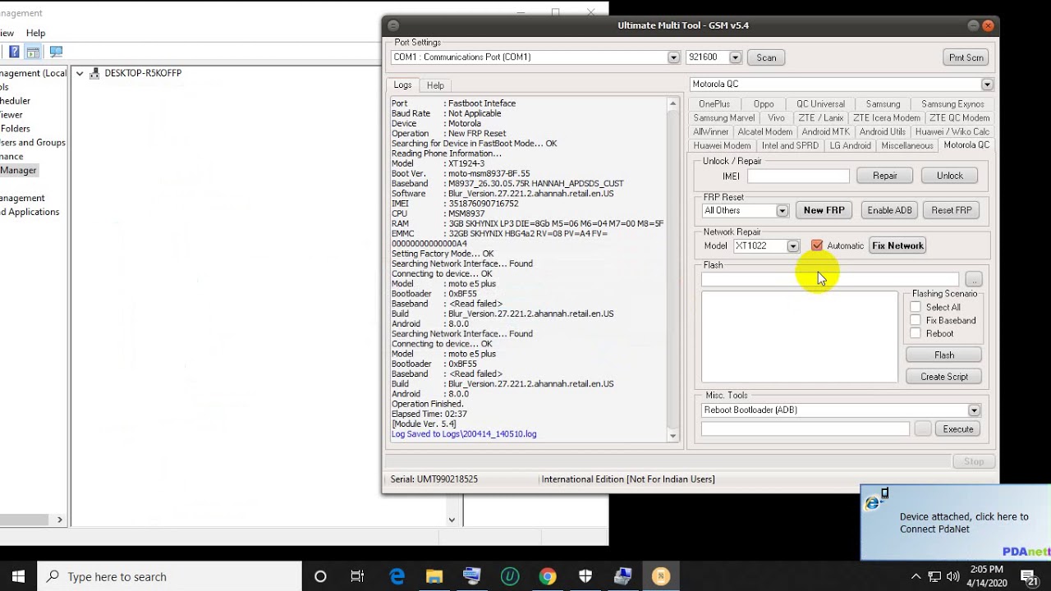The height and width of the screenshot is (591, 1051).
Task: Click the log panel scroll down arrow
Action: [673, 436]
